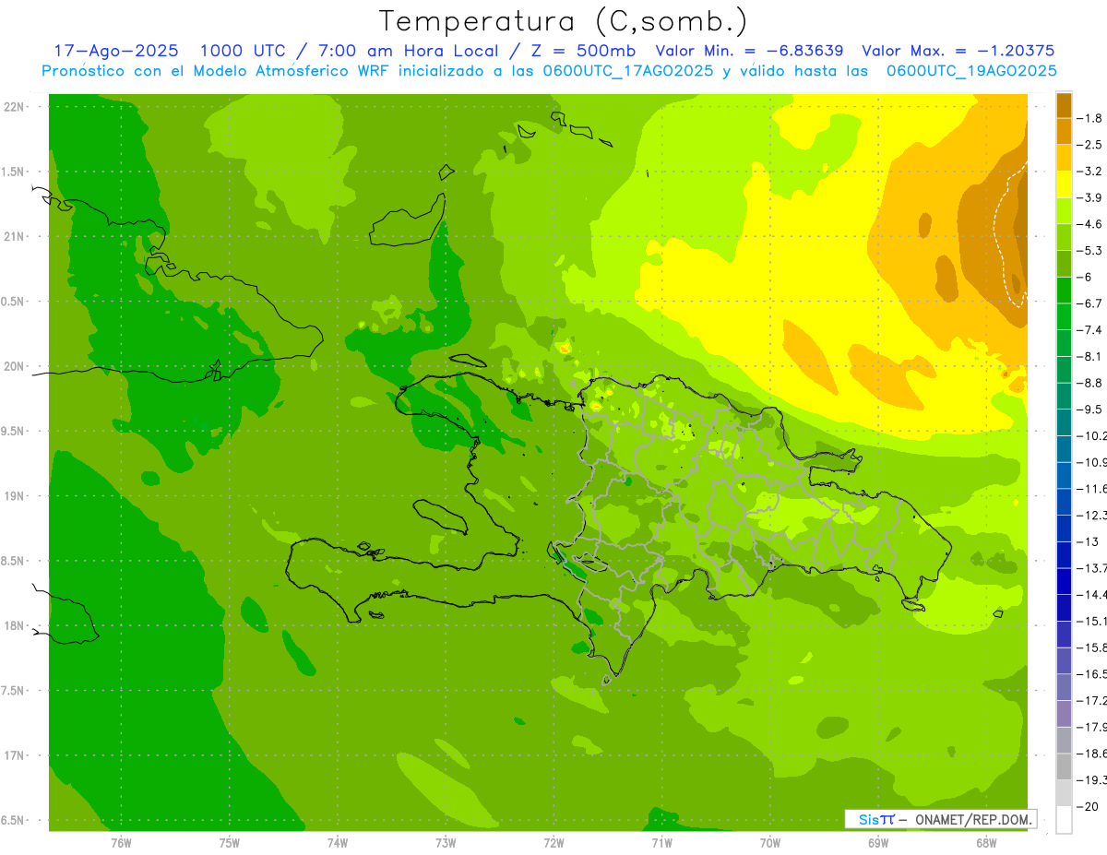Click legend value "-8.8"
The height and width of the screenshot is (855, 1107).
click(x=1090, y=383)
